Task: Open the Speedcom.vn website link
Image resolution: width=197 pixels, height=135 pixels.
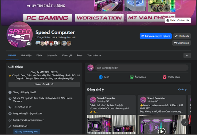Action: pos(20,126)
